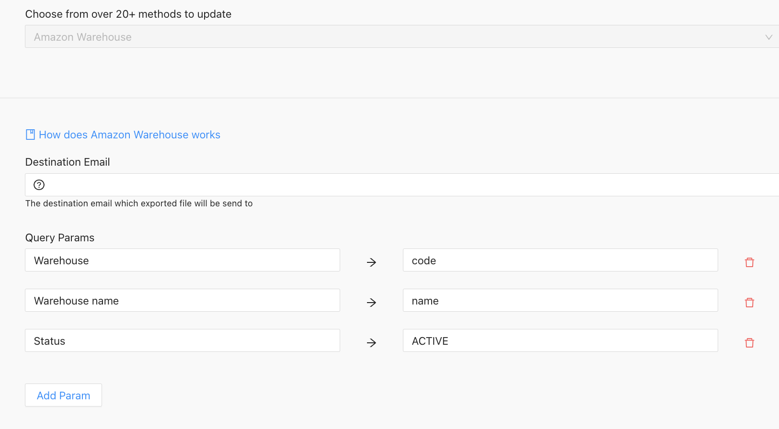Delete the Warehouse name param row
Screen dimensions: 779x429
click(x=749, y=302)
